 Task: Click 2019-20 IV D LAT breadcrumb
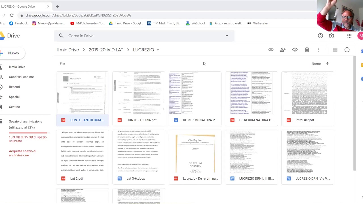106,50
